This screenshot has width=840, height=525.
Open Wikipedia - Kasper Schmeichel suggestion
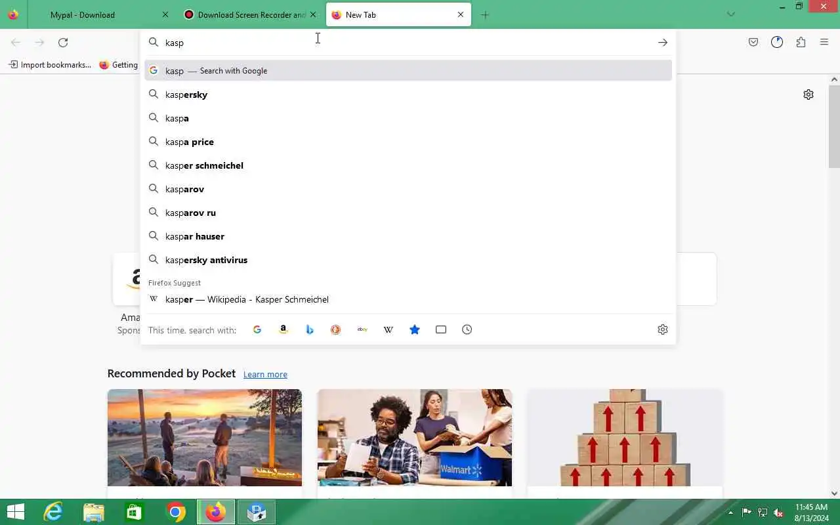pyautogui.click(x=408, y=299)
